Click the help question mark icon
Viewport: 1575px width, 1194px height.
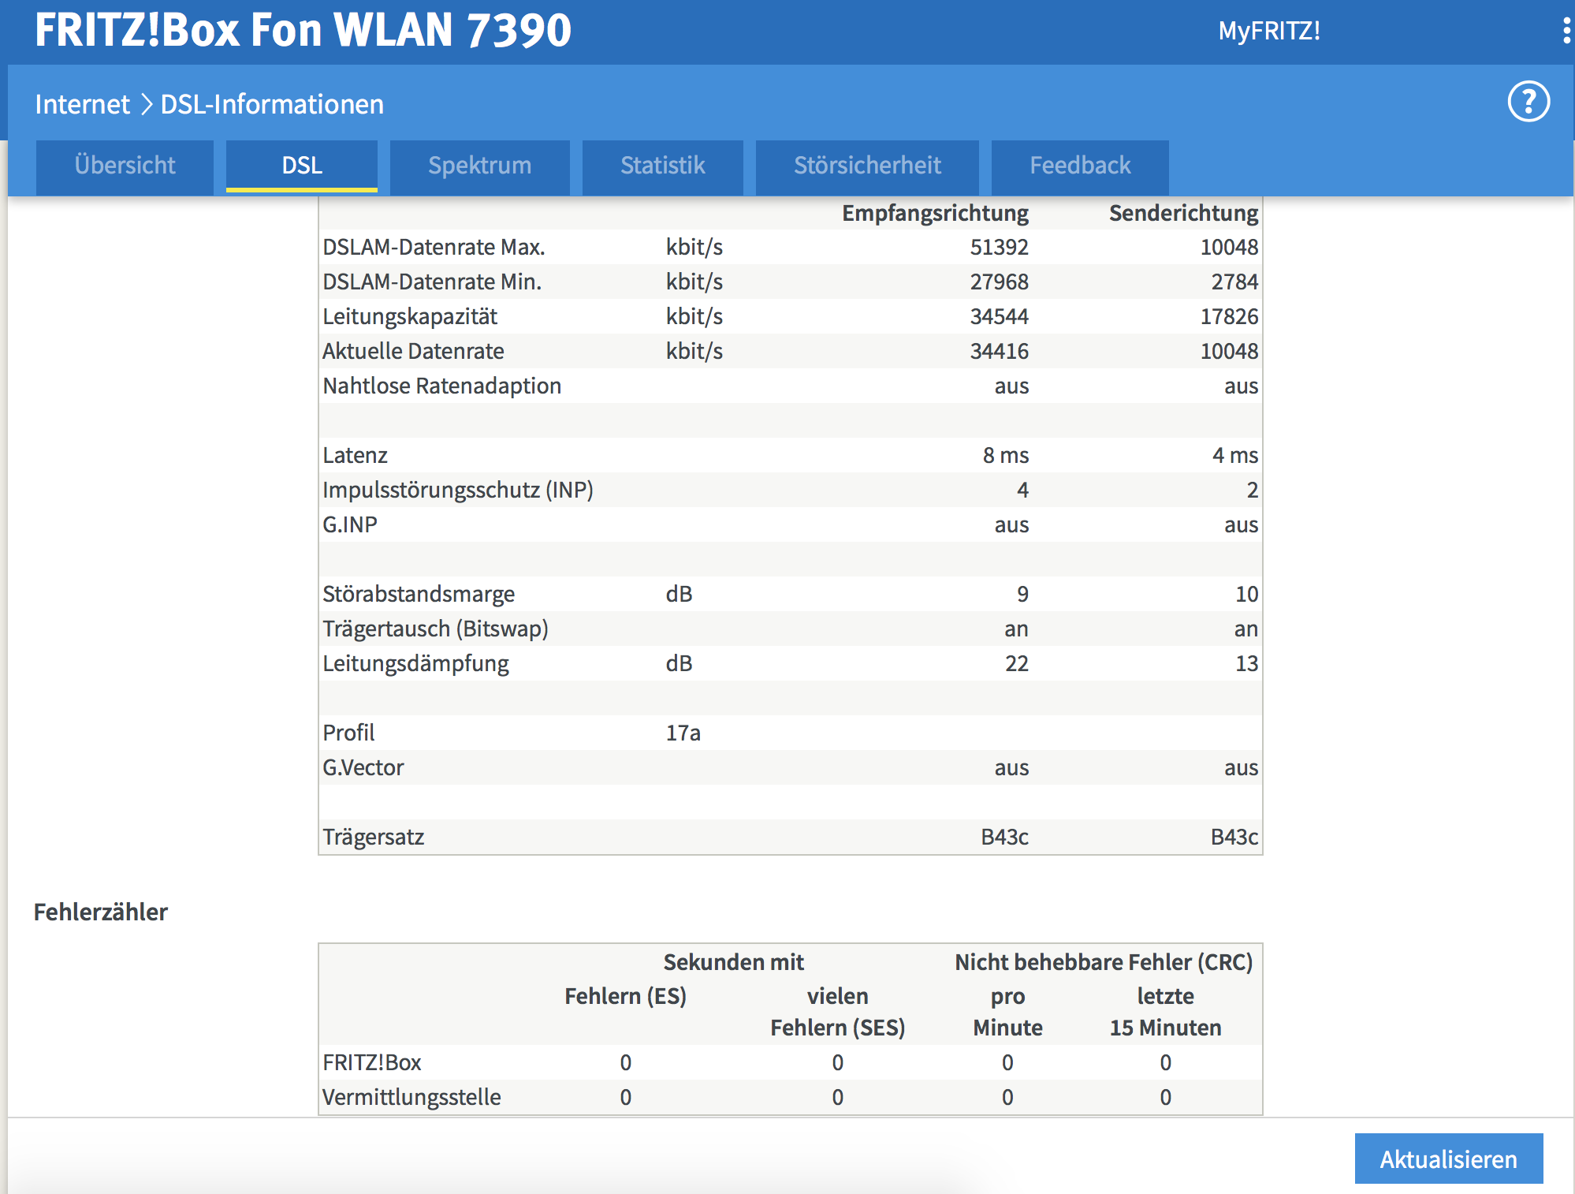point(1528,102)
